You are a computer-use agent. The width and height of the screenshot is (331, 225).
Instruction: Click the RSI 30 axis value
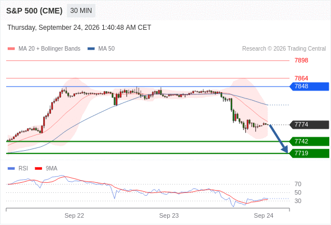coord(298,201)
